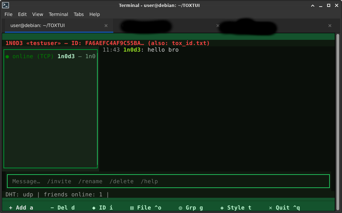Click the Style t footer button
This screenshot has width=342, height=213.
click(236, 208)
